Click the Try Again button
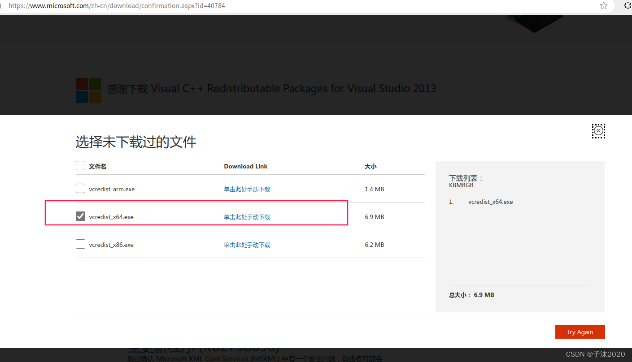The image size is (632, 362). [580, 332]
